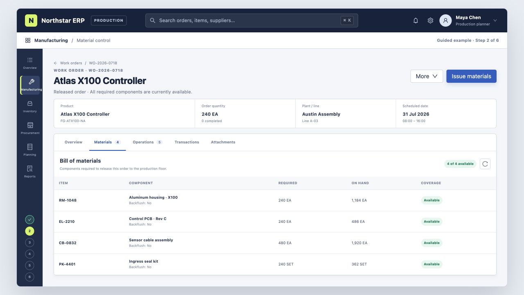Click on-hand value 486 EA

click(x=358, y=222)
